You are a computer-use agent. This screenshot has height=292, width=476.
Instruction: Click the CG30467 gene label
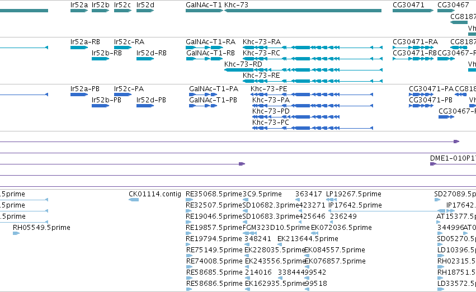(453, 5)
